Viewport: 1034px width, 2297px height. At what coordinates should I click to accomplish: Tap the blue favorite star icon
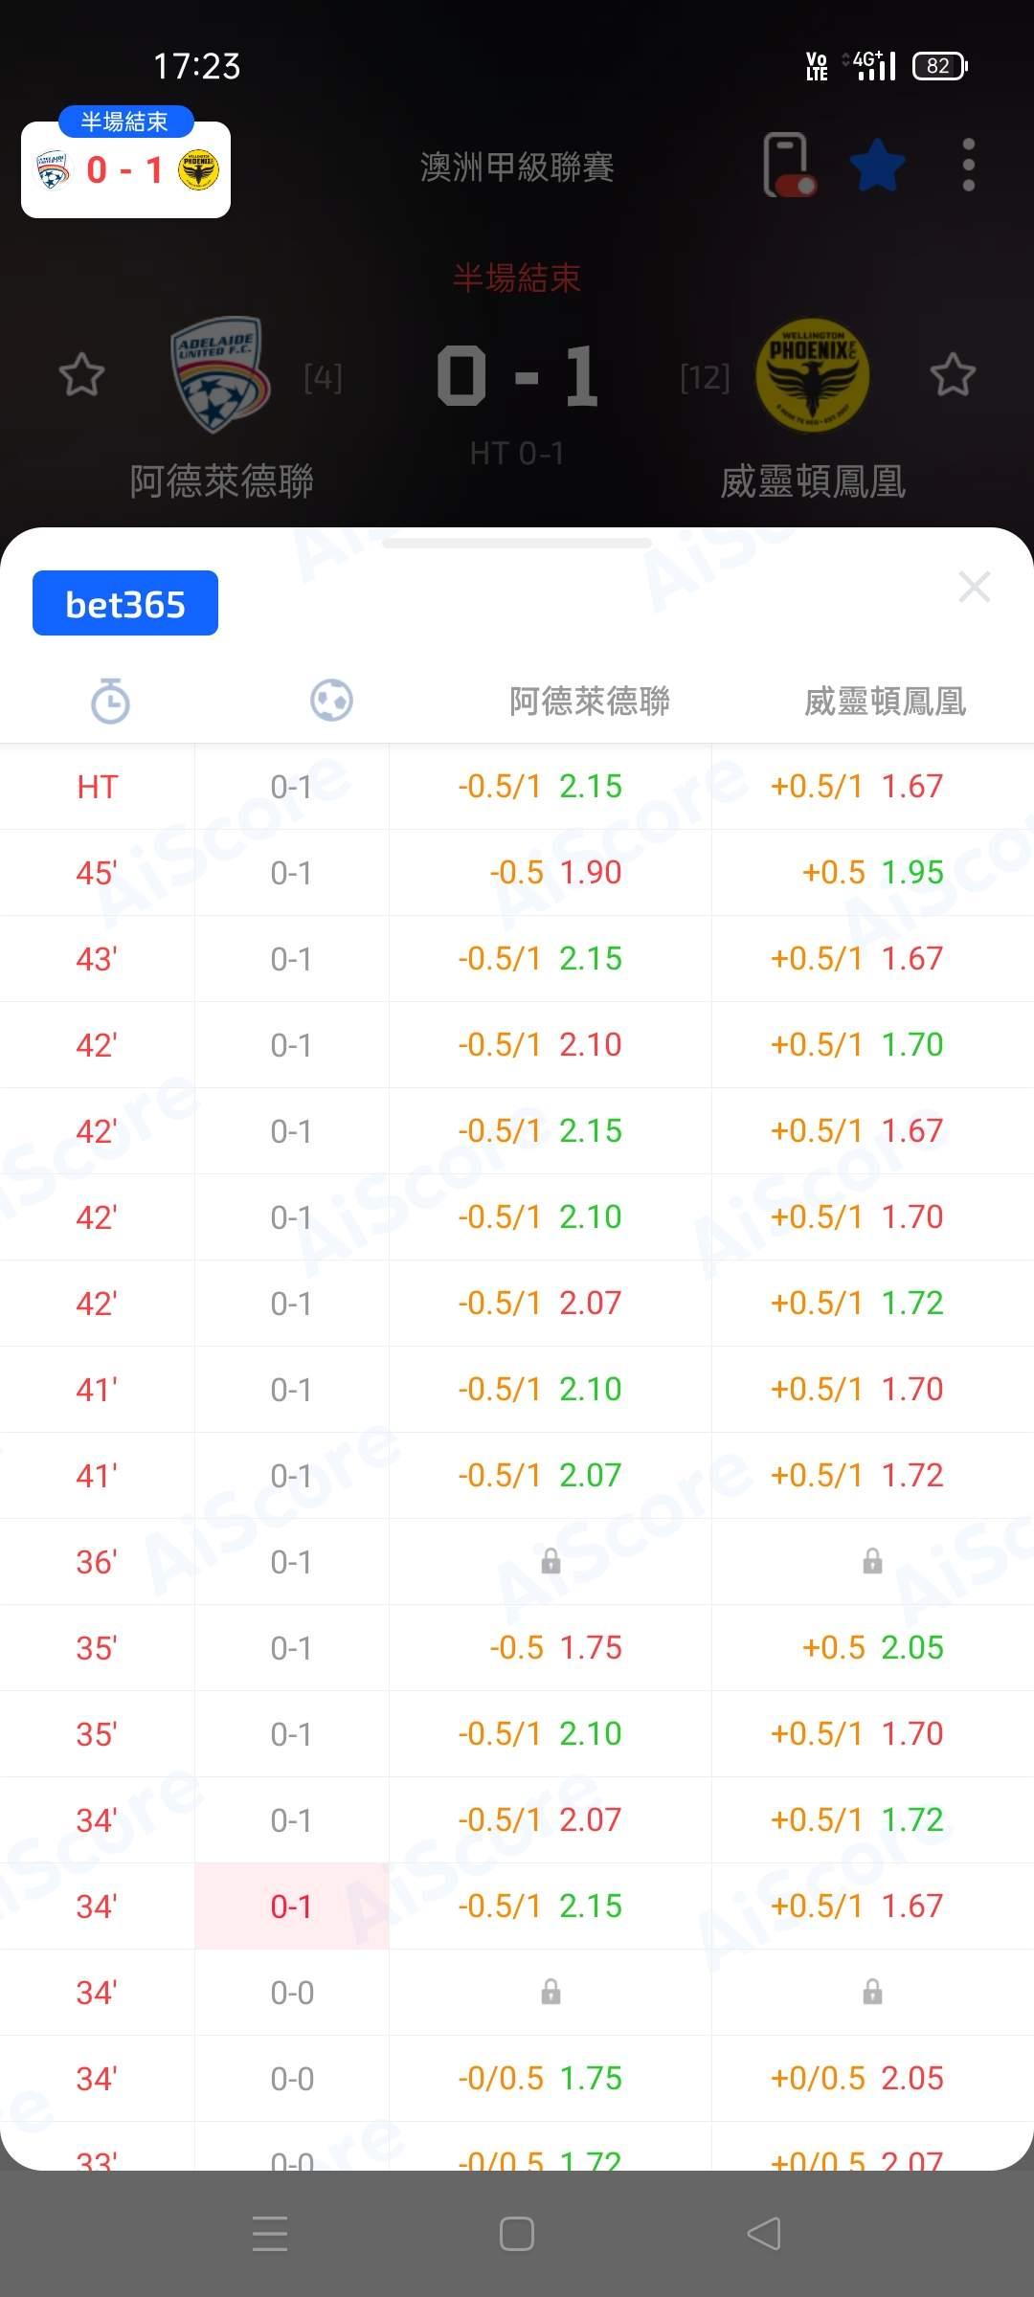pyautogui.click(x=877, y=166)
